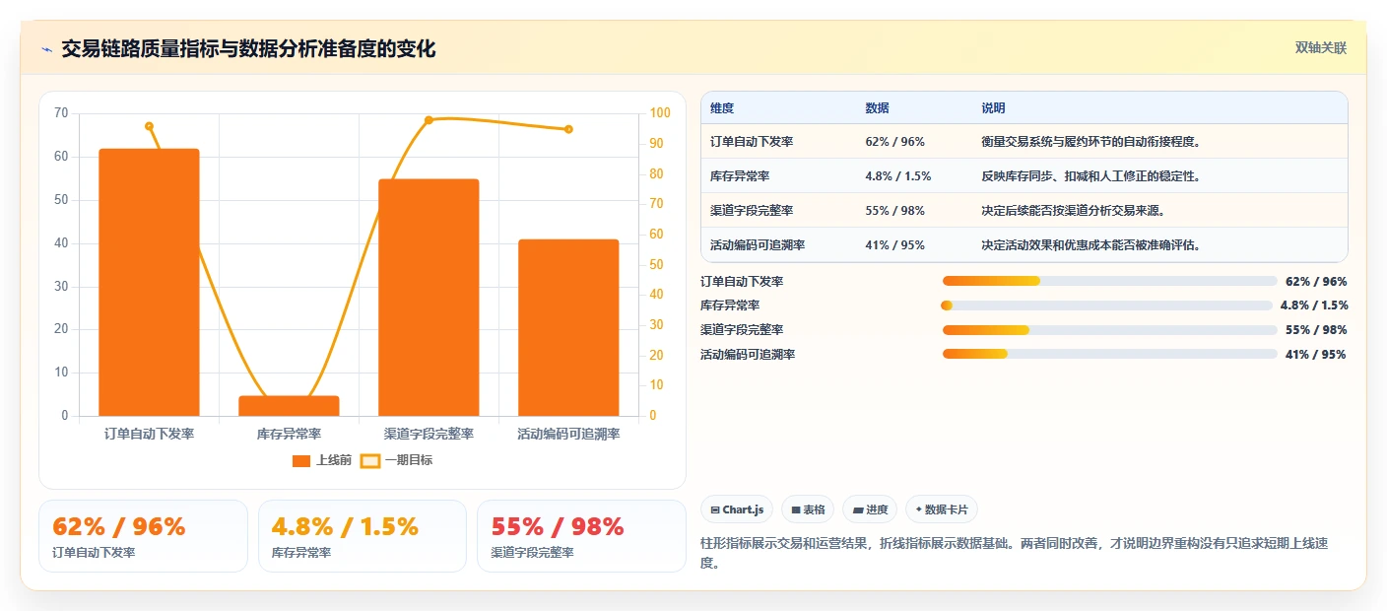Click the lightning icon beside the title

pos(46,49)
